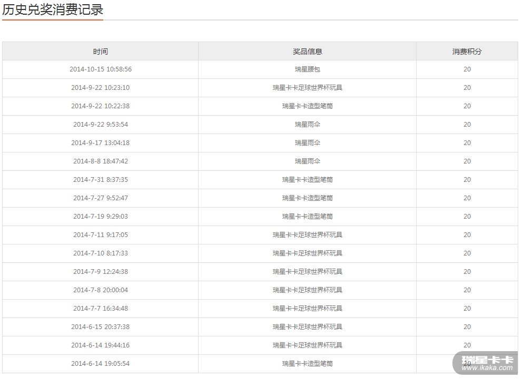Click the 奖品信息 column header
Viewport: 523px width, 379px height.
click(307, 52)
